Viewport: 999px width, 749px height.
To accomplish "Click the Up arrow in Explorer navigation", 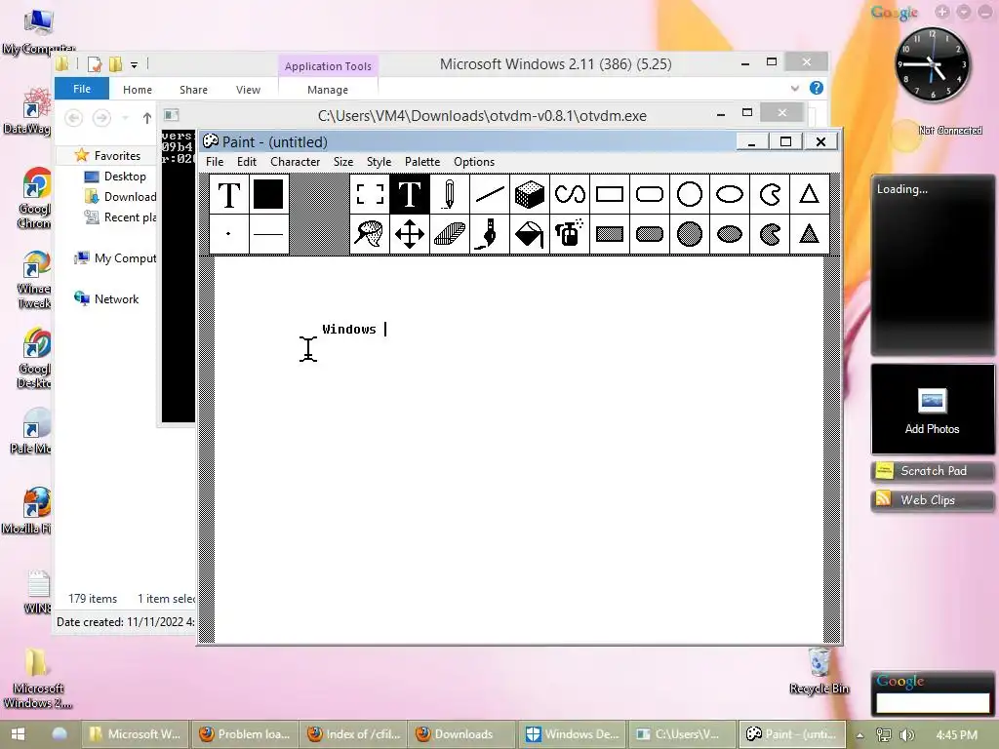I will [x=147, y=118].
